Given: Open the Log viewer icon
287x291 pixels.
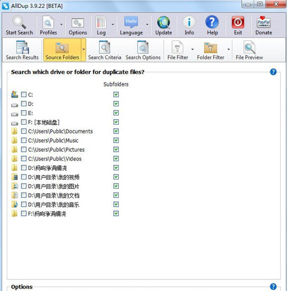Looking at the screenshot, I should tap(101, 22).
